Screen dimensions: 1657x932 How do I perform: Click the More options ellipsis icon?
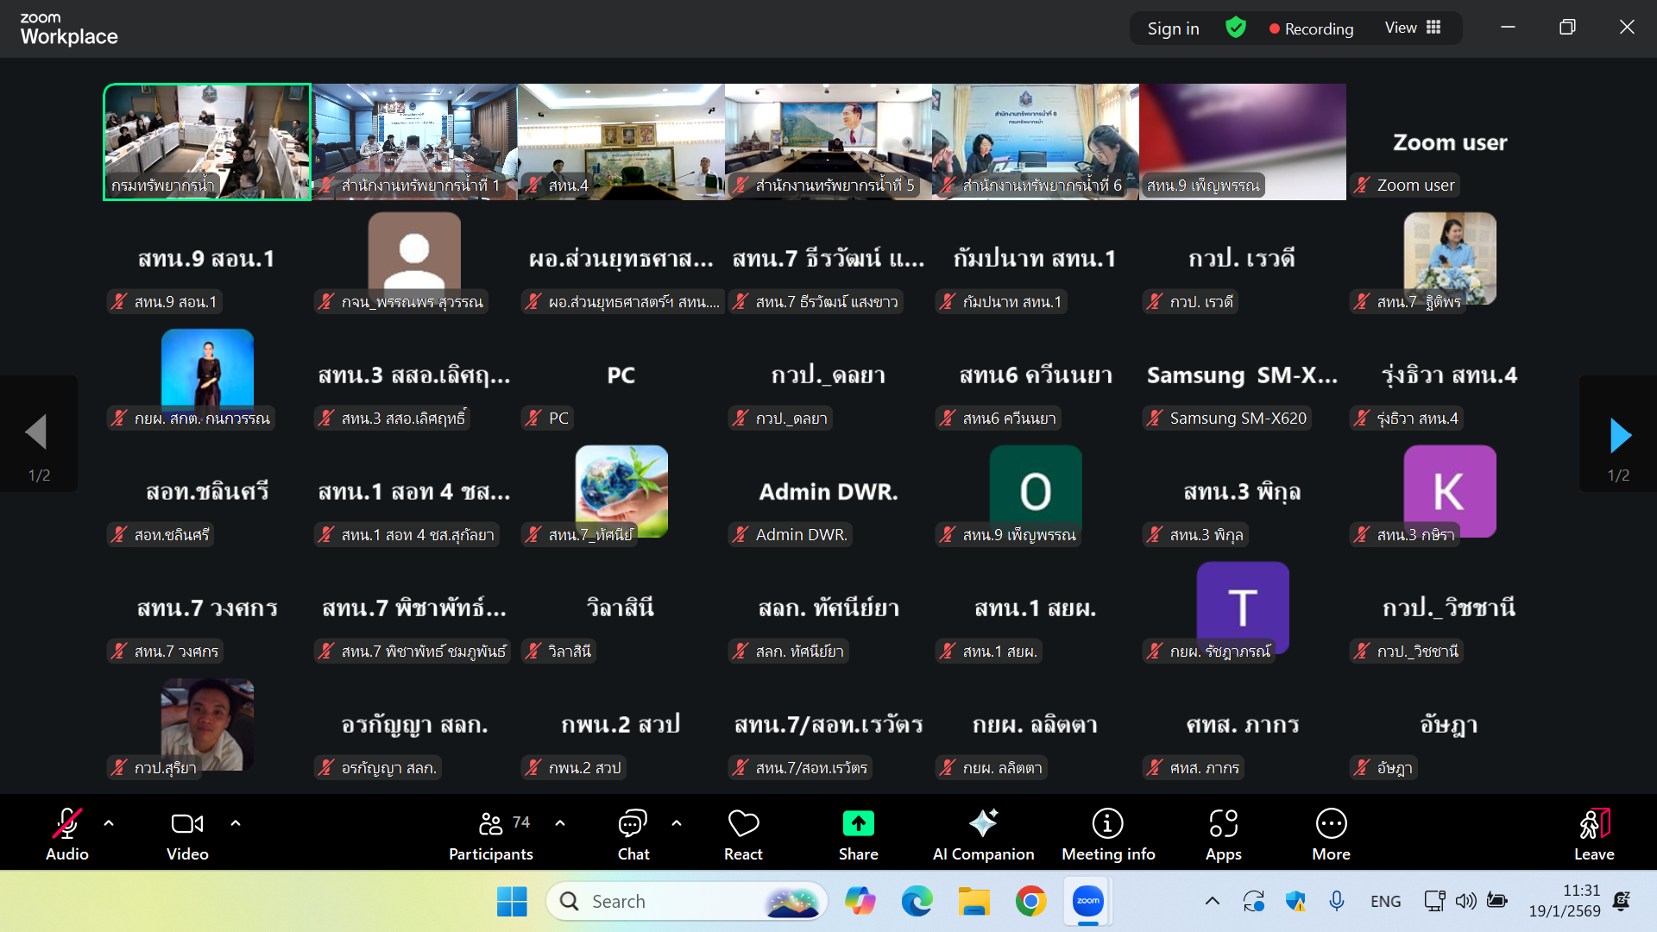(1331, 824)
